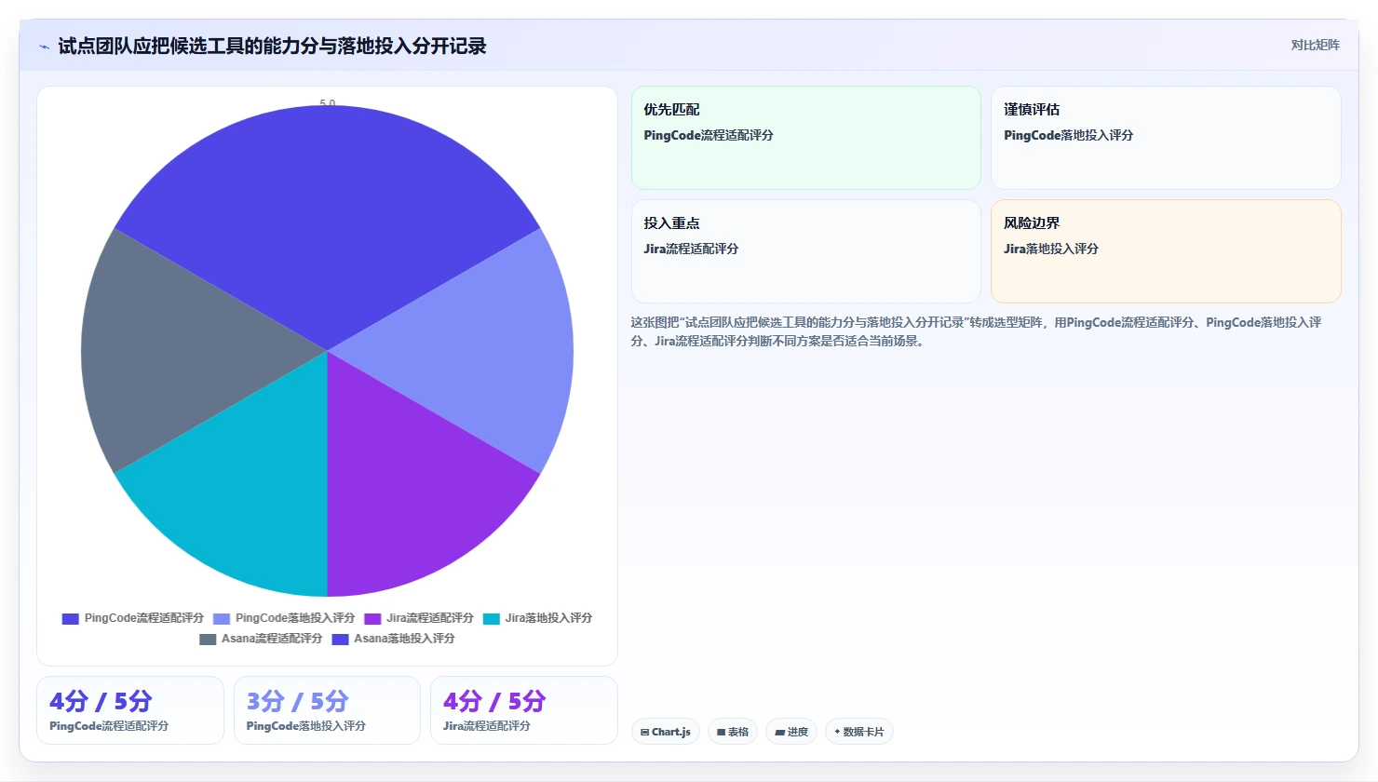1378x782 pixels.
Task: Open the 风险边界 matrix card
Action: point(1166,251)
